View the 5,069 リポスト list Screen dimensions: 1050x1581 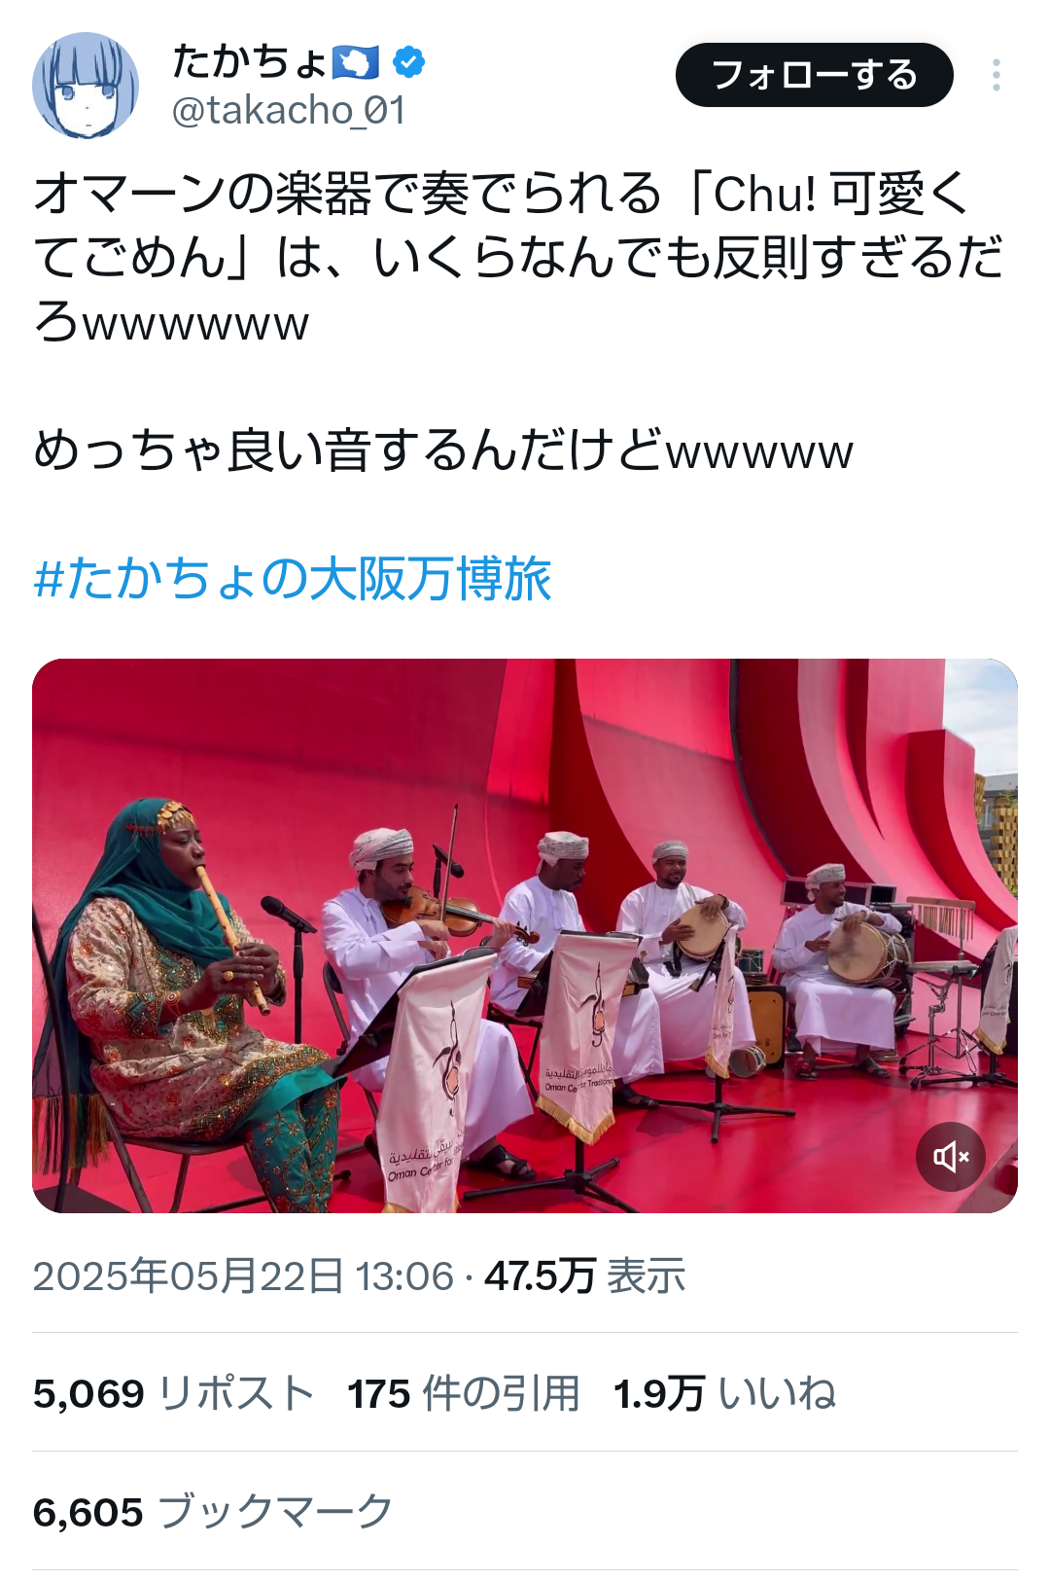coord(174,1393)
